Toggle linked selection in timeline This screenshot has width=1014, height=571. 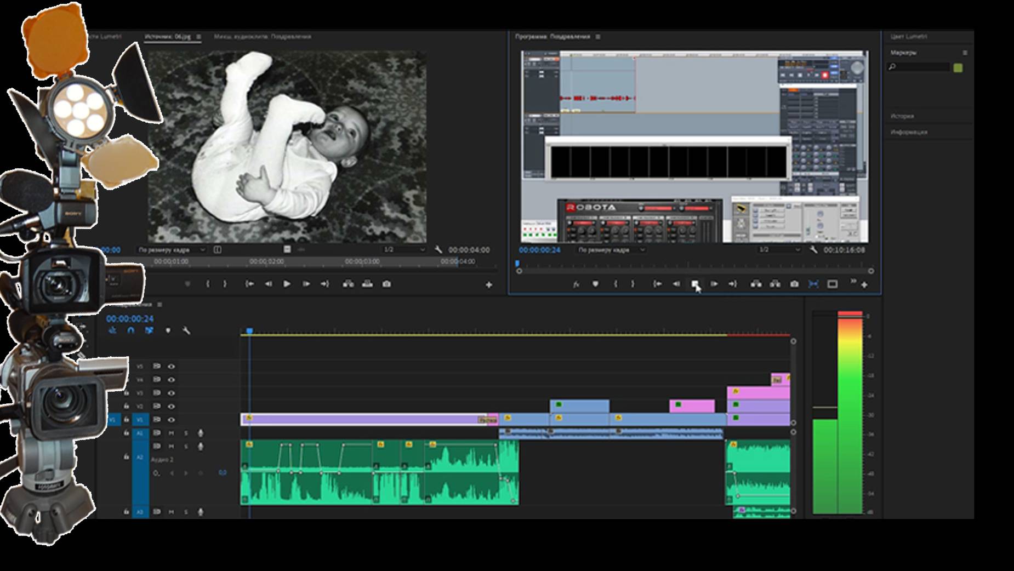149,330
